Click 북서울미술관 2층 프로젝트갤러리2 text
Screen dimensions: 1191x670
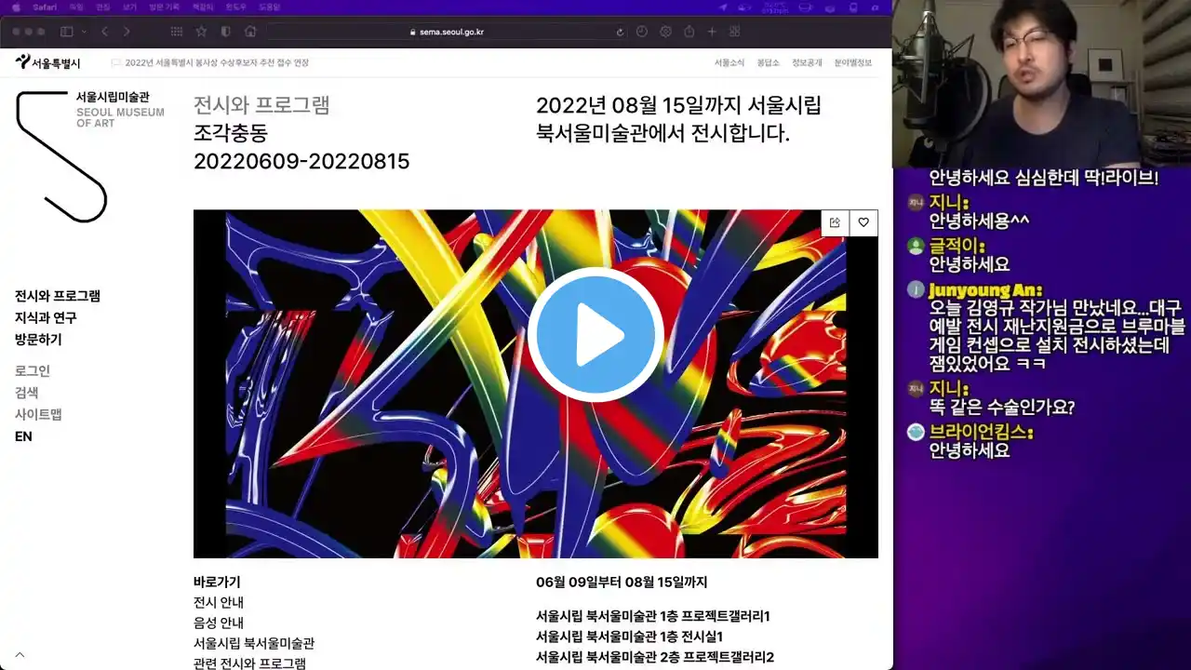[x=655, y=657]
